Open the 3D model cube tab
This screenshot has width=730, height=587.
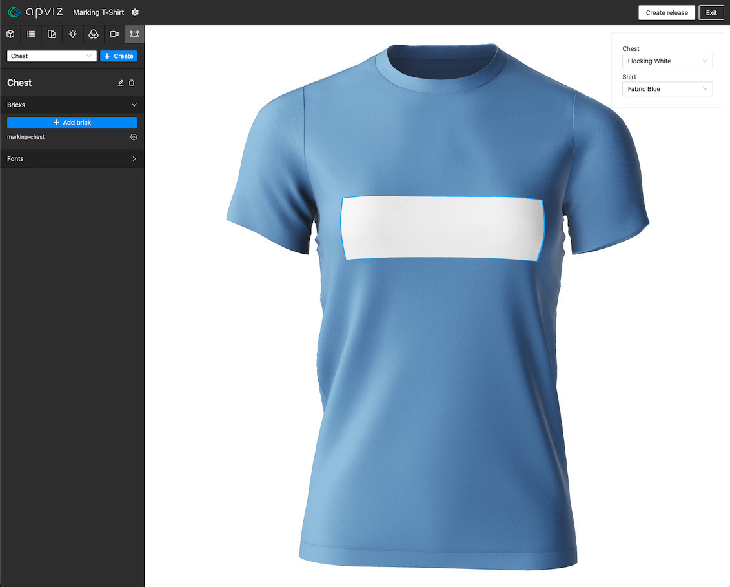[10, 34]
